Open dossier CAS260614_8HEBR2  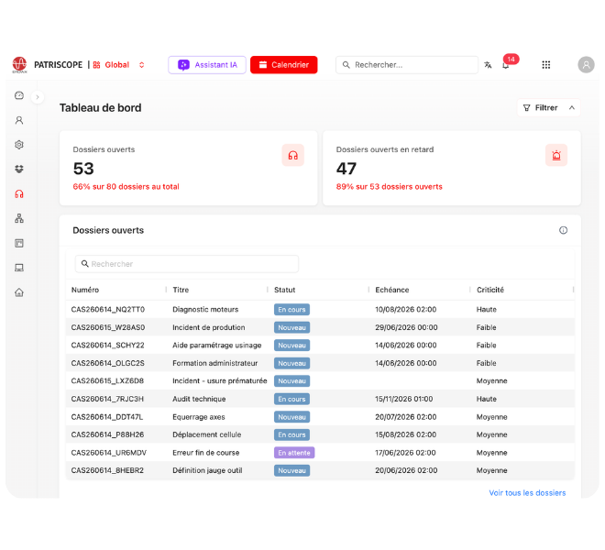[x=107, y=470]
